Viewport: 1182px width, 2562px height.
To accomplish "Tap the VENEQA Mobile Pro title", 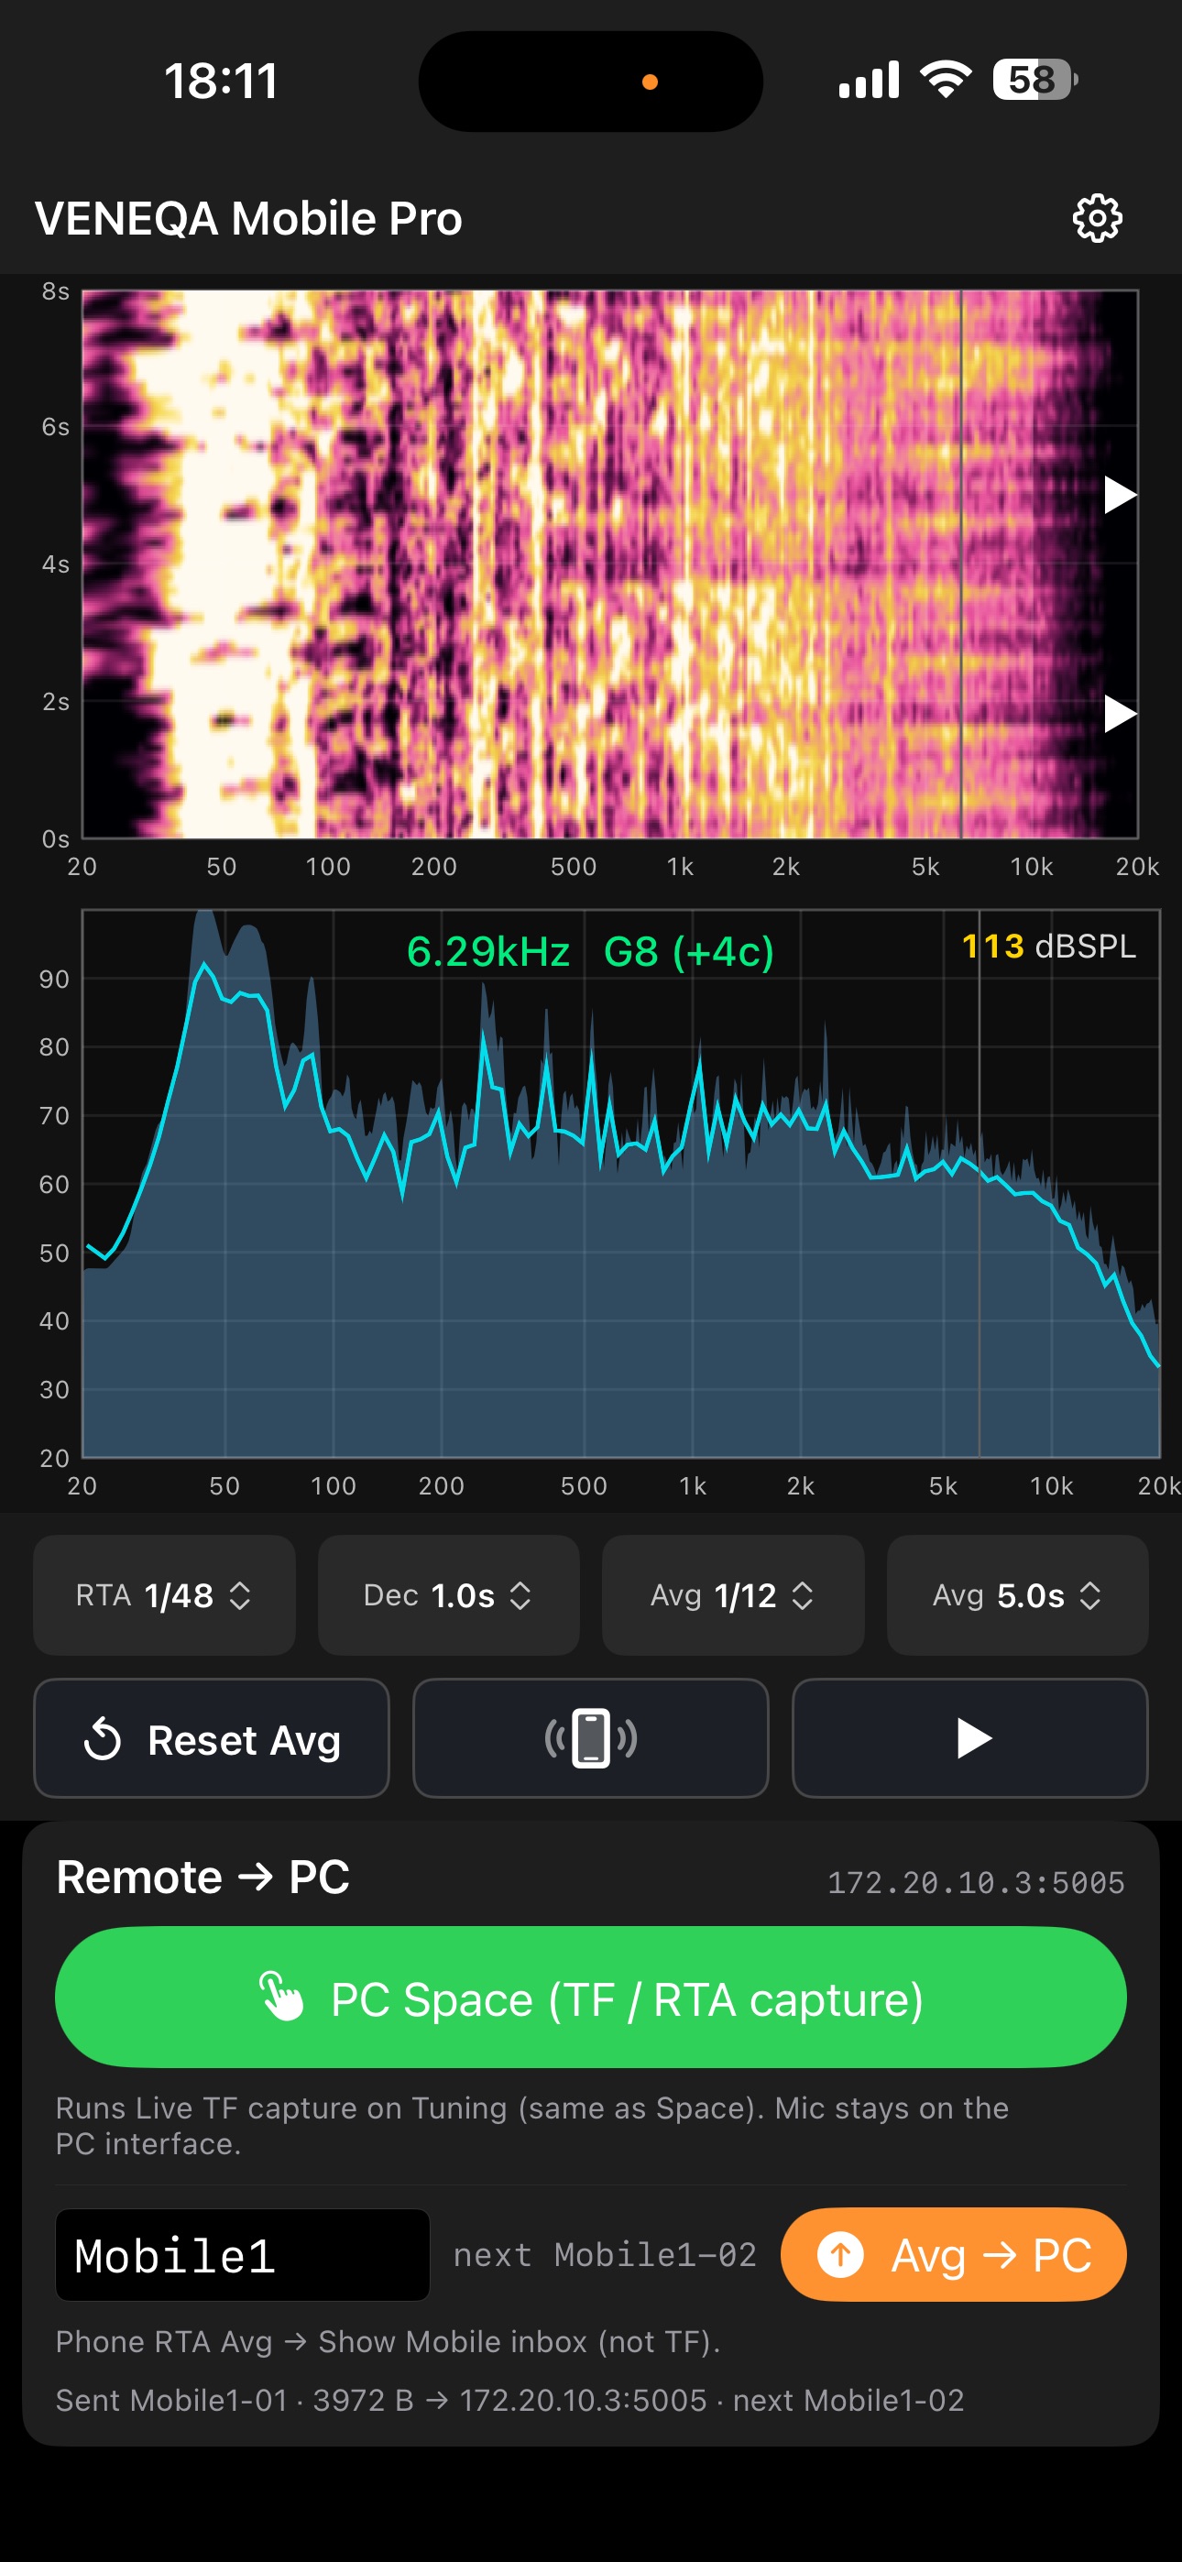I will (248, 218).
